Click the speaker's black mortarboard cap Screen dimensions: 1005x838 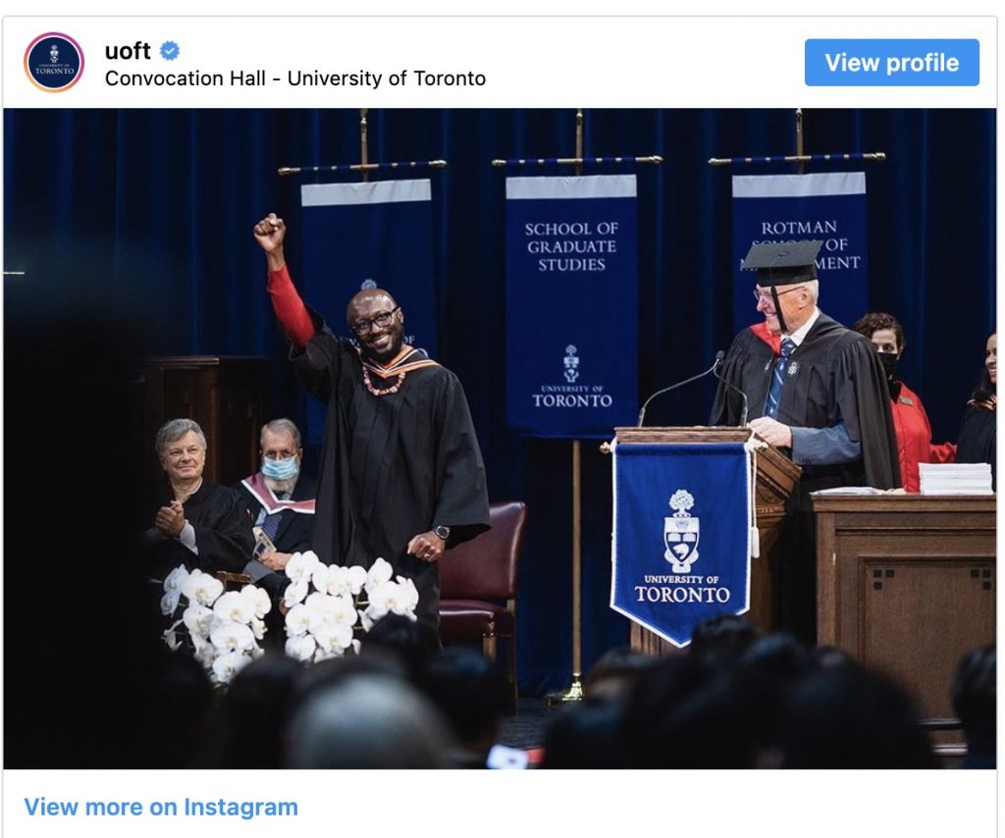click(782, 260)
